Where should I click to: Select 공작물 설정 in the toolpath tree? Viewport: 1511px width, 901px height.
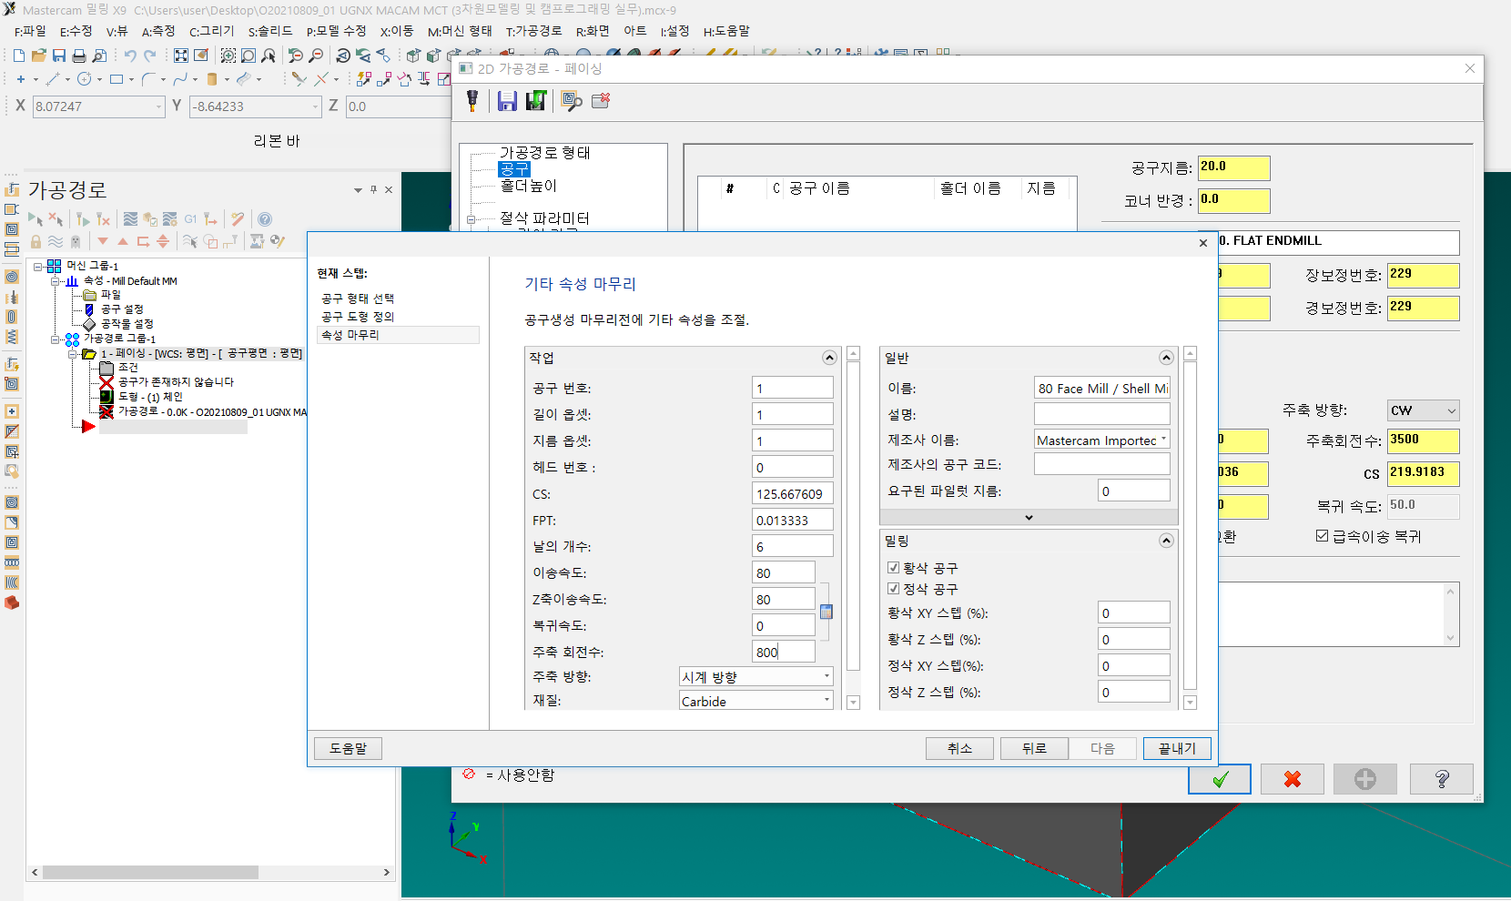click(127, 324)
